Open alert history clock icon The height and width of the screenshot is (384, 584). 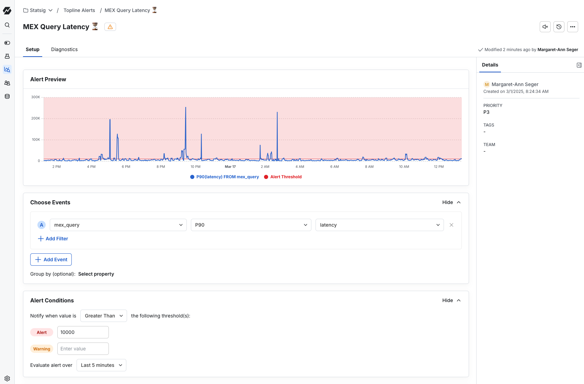(559, 27)
